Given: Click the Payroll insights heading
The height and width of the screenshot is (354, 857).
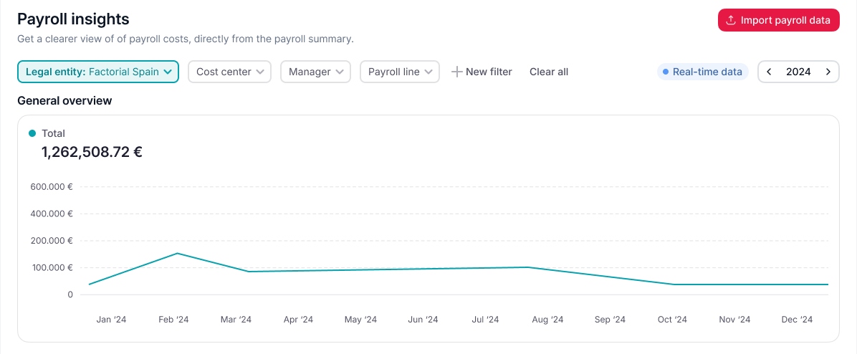Looking at the screenshot, I should coord(73,19).
